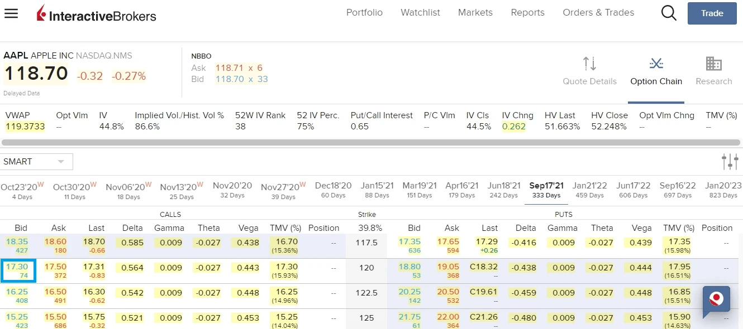743x329 pixels.
Task: Select the Nov13'20 expiration tab
Action: (x=182, y=190)
